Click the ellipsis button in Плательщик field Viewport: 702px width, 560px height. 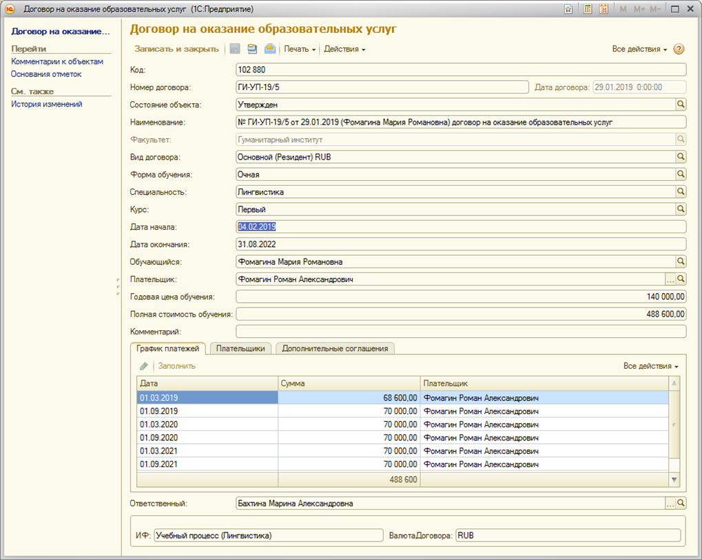tap(670, 279)
